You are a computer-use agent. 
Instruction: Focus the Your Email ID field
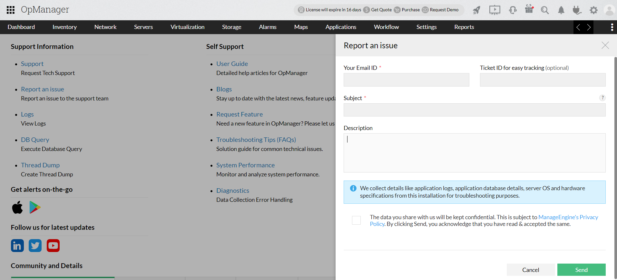click(406, 80)
